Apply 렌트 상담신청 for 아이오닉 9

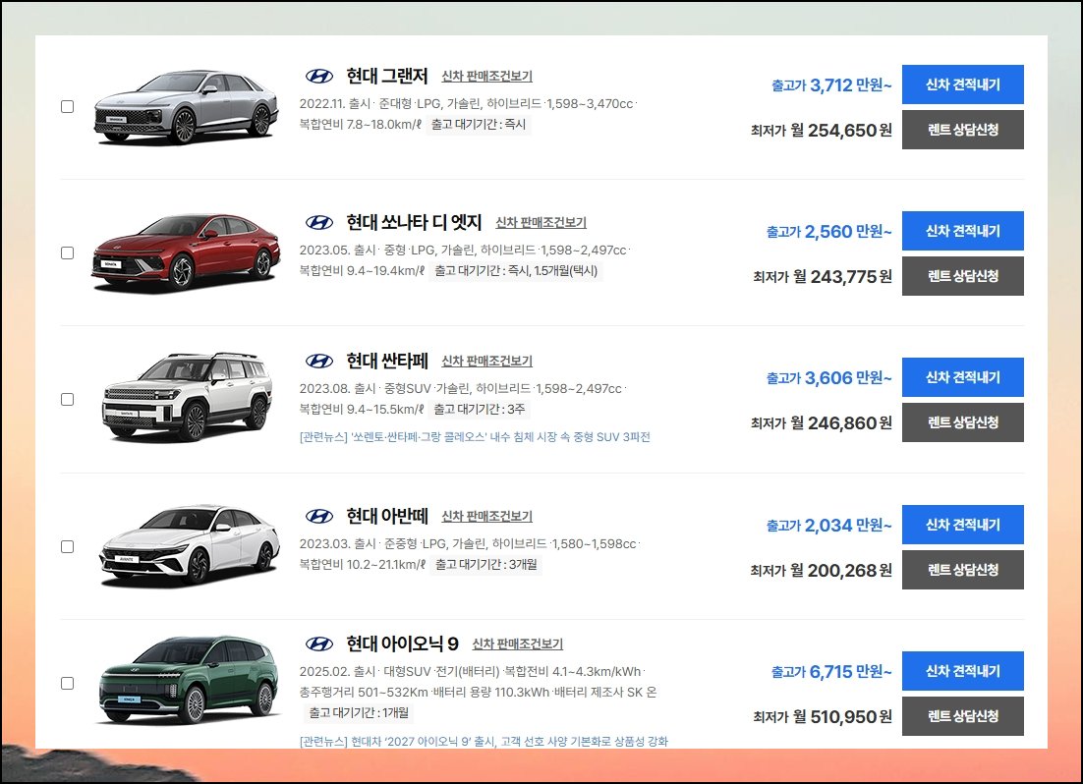click(x=963, y=715)
